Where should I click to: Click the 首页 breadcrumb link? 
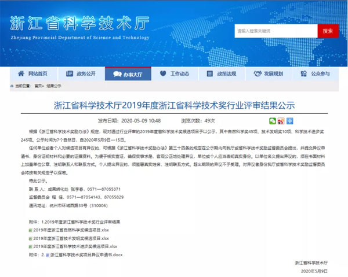point(38,86)
